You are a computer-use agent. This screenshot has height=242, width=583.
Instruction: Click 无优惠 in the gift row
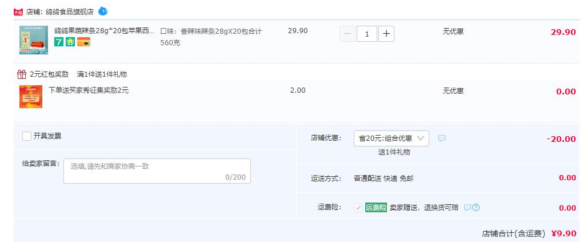coord(453,91)
